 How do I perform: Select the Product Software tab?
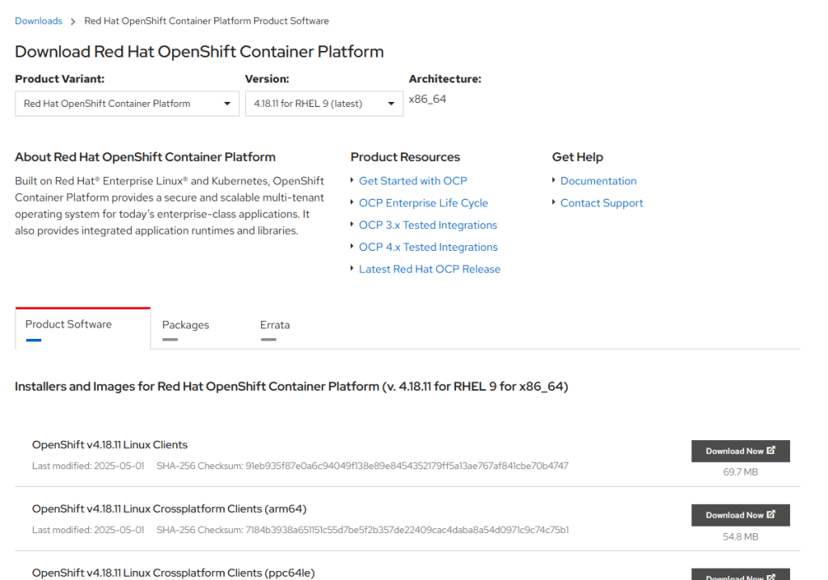click(x=69, y=324)
